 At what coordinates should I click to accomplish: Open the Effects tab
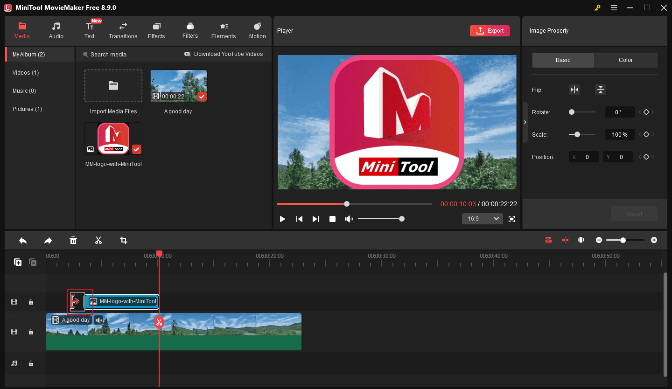(156, 30)
